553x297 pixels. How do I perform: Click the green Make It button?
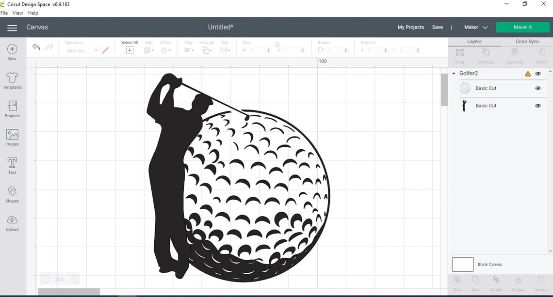coord(522,27)
